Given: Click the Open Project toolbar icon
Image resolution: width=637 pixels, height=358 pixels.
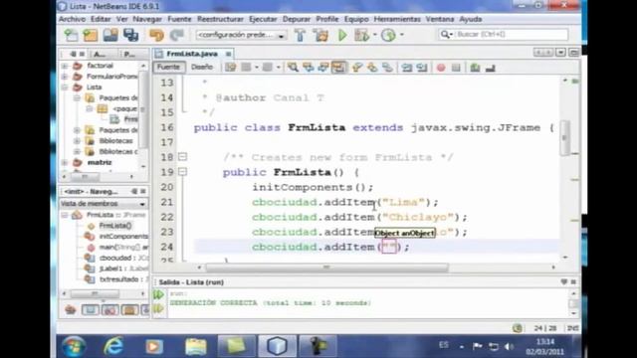Looking at the screenshot, I should point(110,36).
